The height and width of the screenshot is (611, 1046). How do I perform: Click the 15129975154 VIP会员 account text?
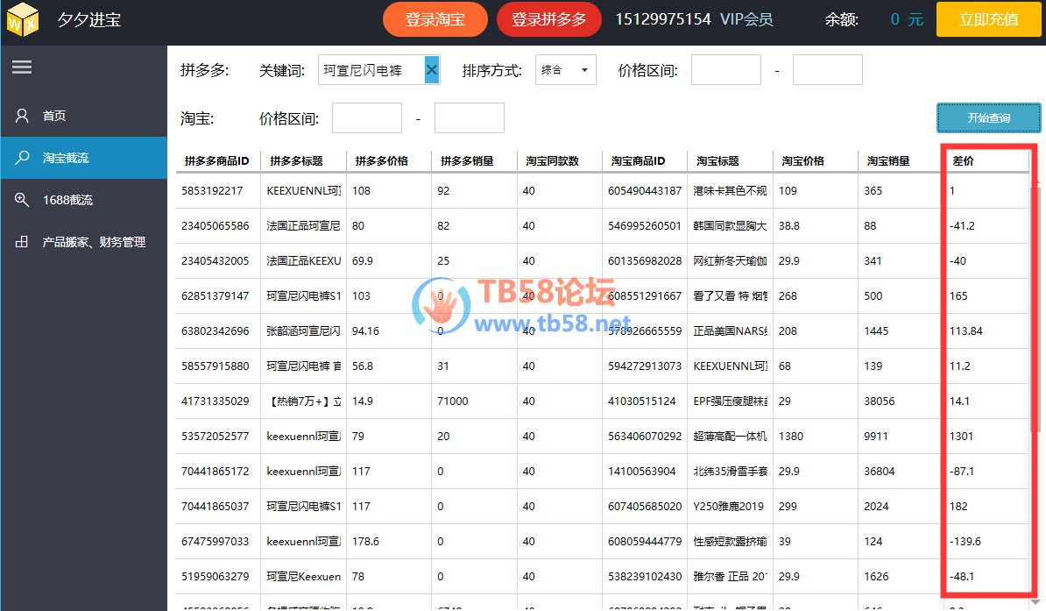(694, 19)
